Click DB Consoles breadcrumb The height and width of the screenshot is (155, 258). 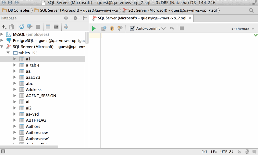[x=16, y=10]
